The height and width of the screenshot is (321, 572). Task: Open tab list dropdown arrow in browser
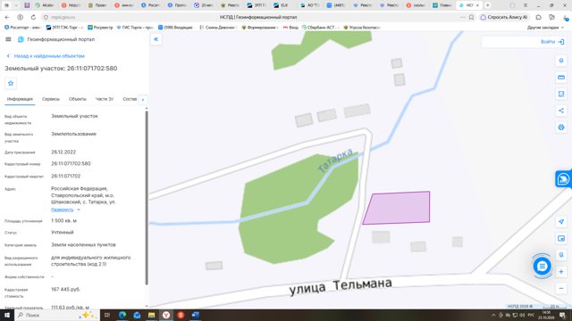(16, 5)
